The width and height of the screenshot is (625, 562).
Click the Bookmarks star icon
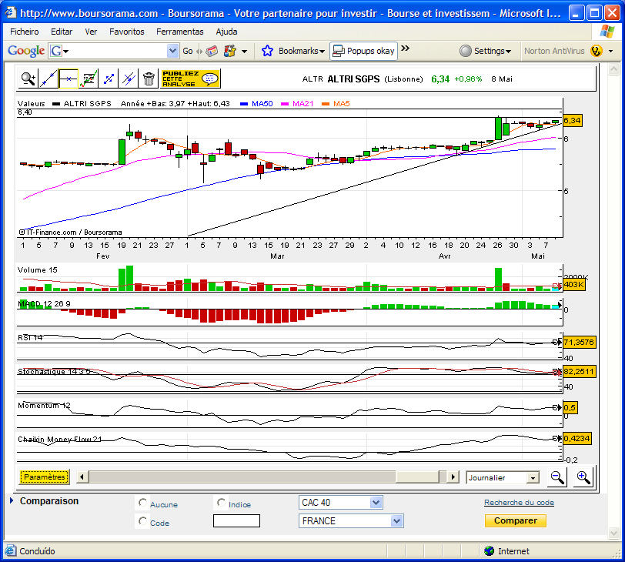click(267, 51)
